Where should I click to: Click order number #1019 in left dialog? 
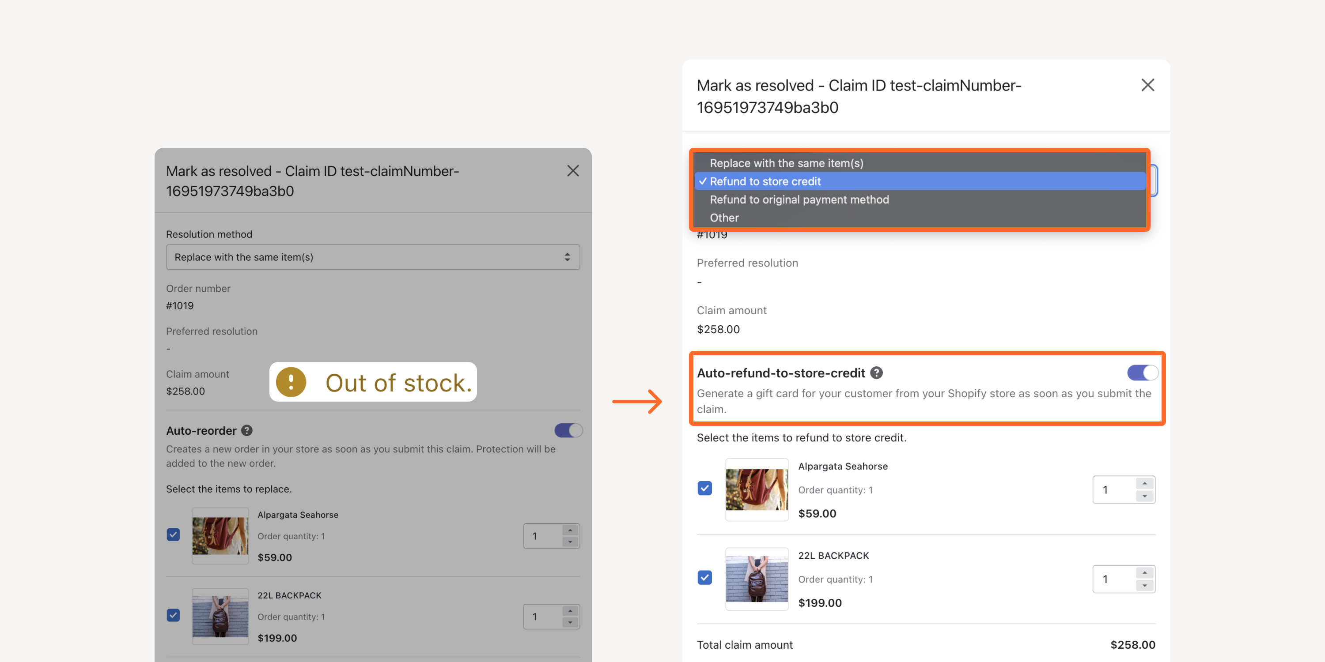(x=180, y=305)
